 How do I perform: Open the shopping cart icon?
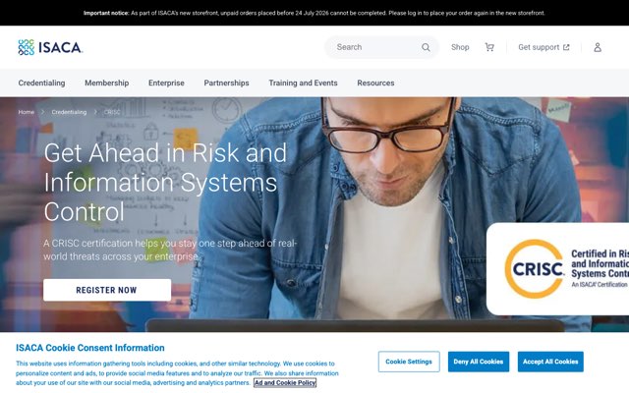(489, 47)
